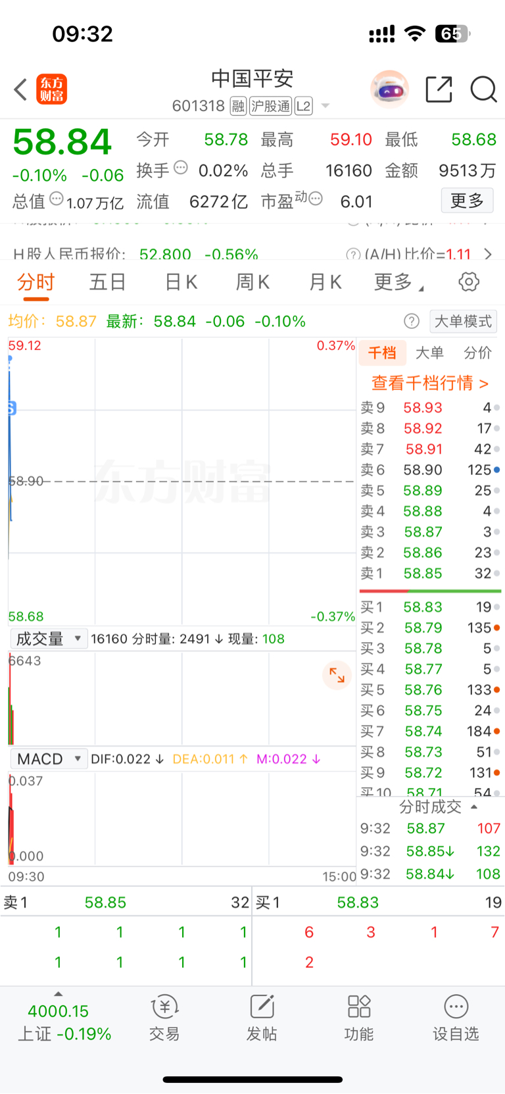The width and height of the screenshot is (505, 1094).
Task: Tap the info icon next to 市盈
Action: pyautogui.click(x=316, y=198)
